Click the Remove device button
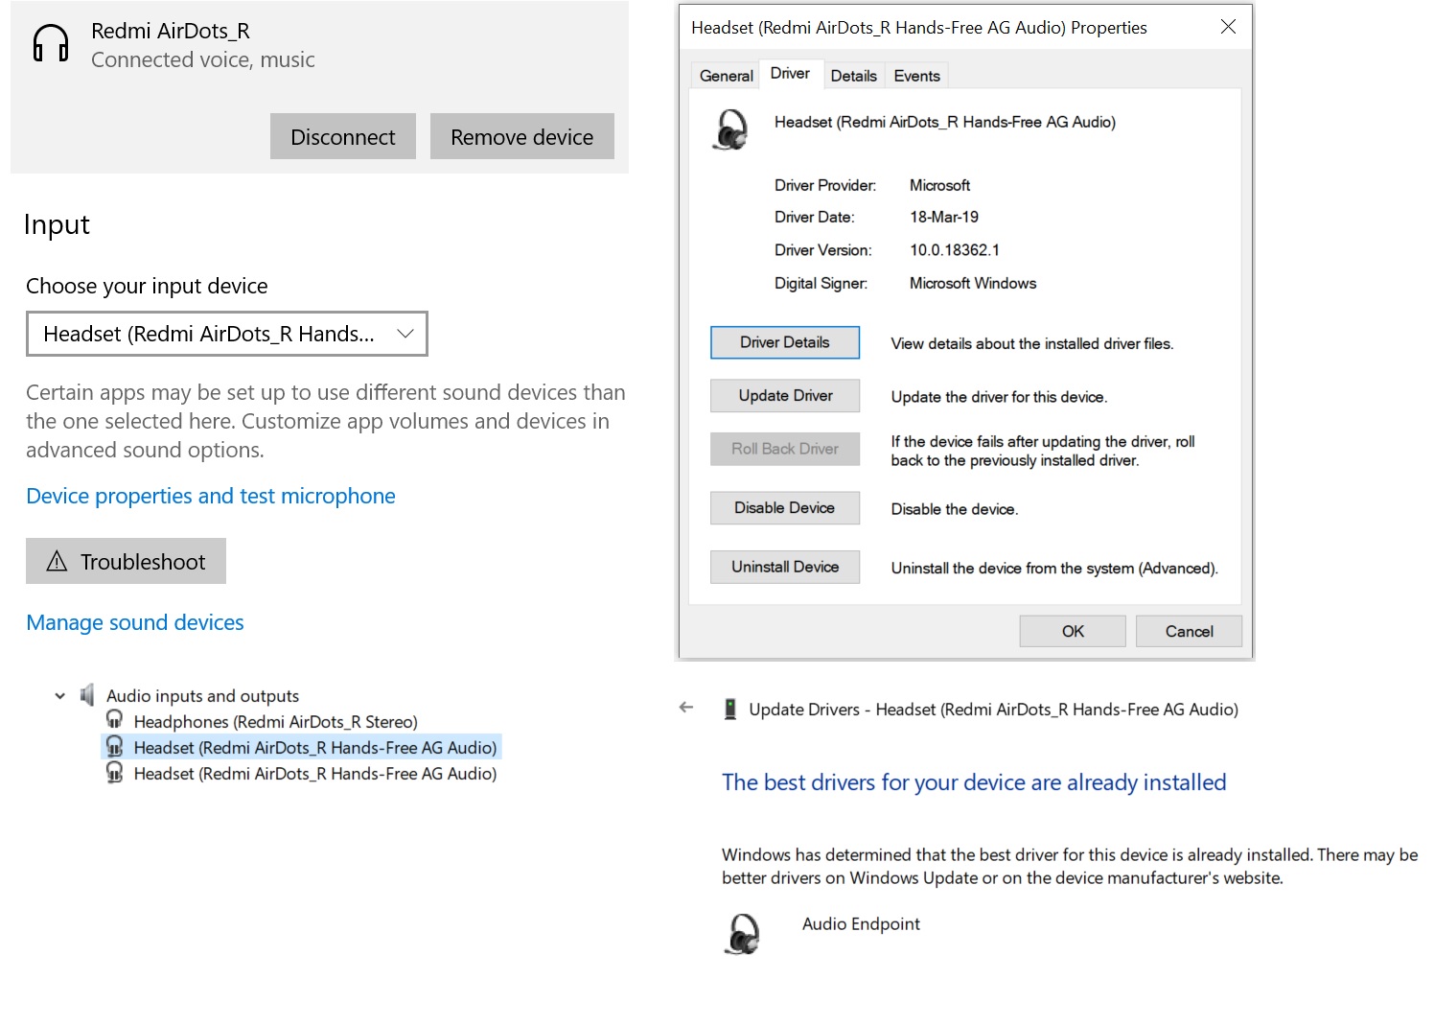1434x1025 pixels. (x=522, y=136)
